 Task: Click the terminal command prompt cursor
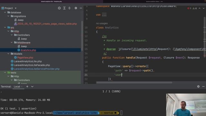click(121, 113)
